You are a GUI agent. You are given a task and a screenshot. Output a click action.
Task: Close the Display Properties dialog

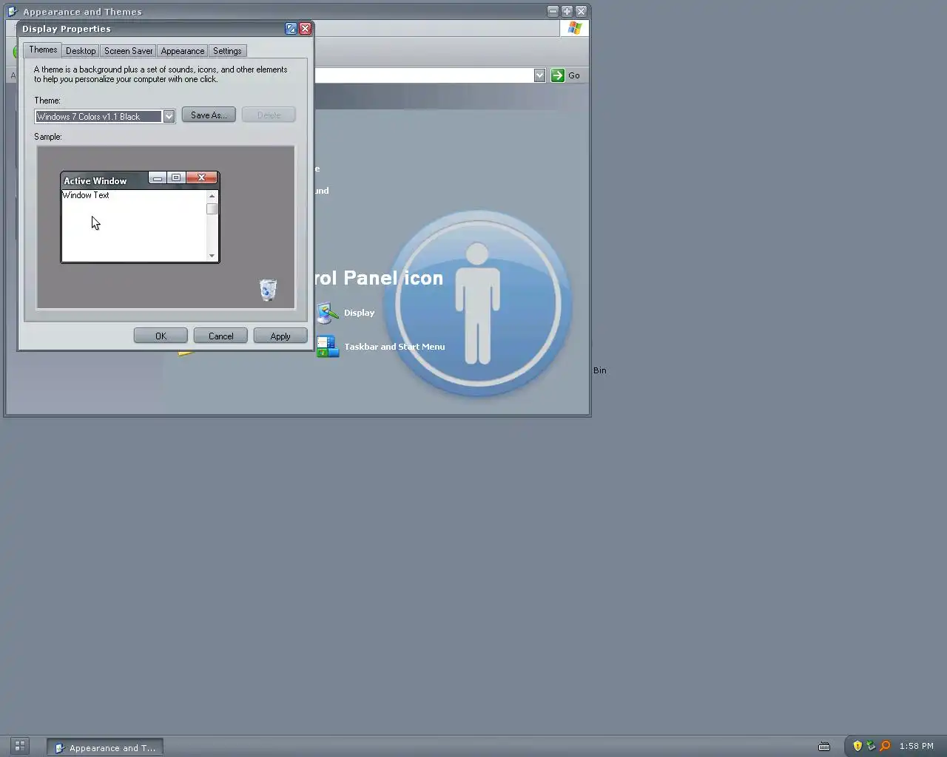pos(305,29)
